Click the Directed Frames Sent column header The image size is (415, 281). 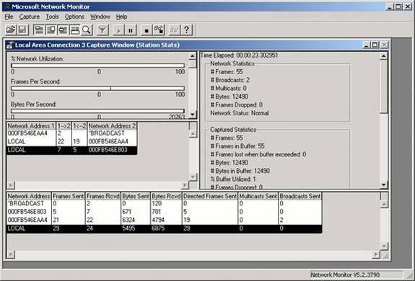pyautogui.click(x=210, y=196)
